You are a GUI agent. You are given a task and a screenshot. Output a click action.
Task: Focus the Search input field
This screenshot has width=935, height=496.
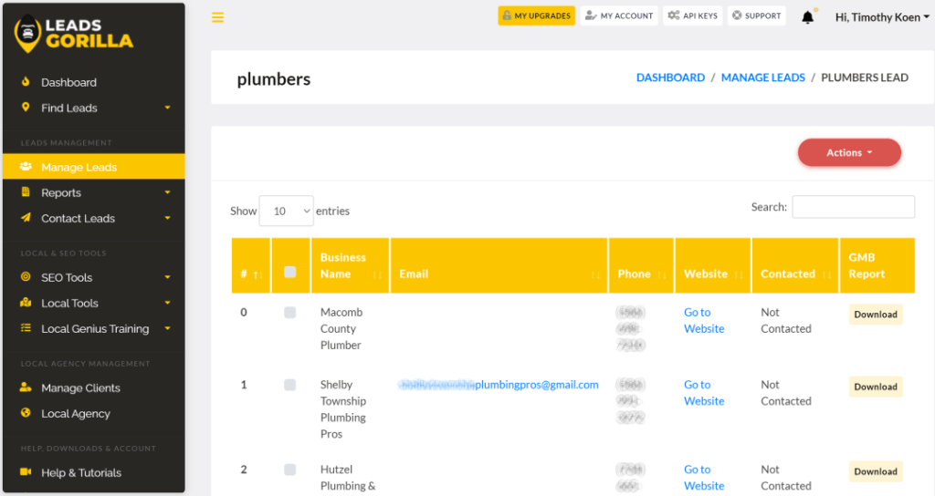854,207
